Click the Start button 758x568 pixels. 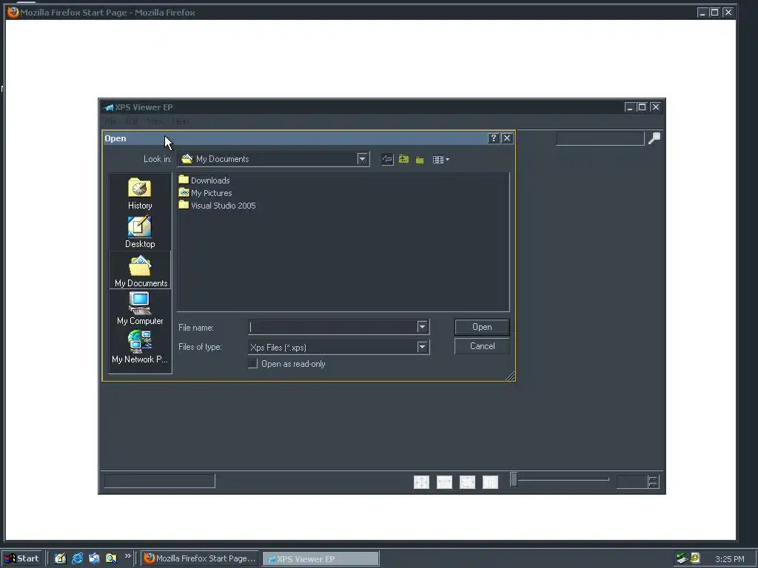(x=22, y=558)
